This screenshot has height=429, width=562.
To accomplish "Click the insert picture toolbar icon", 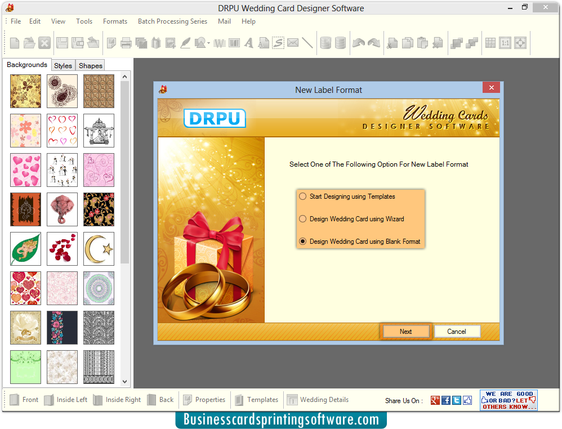I will (170, 43).
